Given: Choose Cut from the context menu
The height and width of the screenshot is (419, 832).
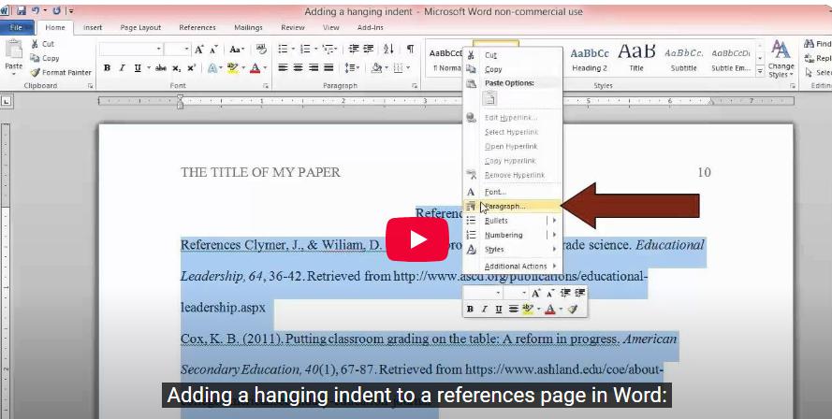Looking at the screenshot, I should [513, 55].
